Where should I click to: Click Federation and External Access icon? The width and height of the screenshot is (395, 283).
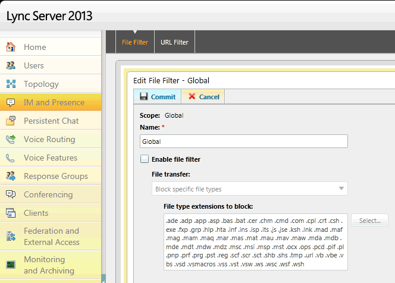pyautogui.click(x=11, y=236)
